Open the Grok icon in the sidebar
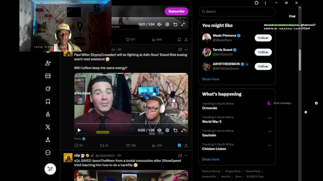 48,89
